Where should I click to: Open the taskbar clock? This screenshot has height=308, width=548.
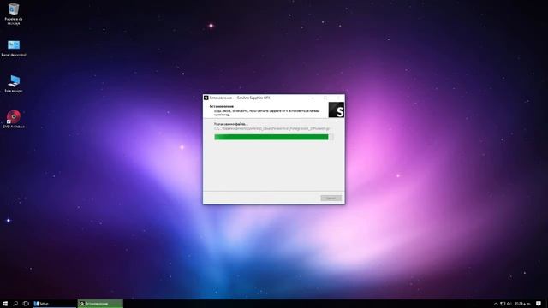point(522,304)
